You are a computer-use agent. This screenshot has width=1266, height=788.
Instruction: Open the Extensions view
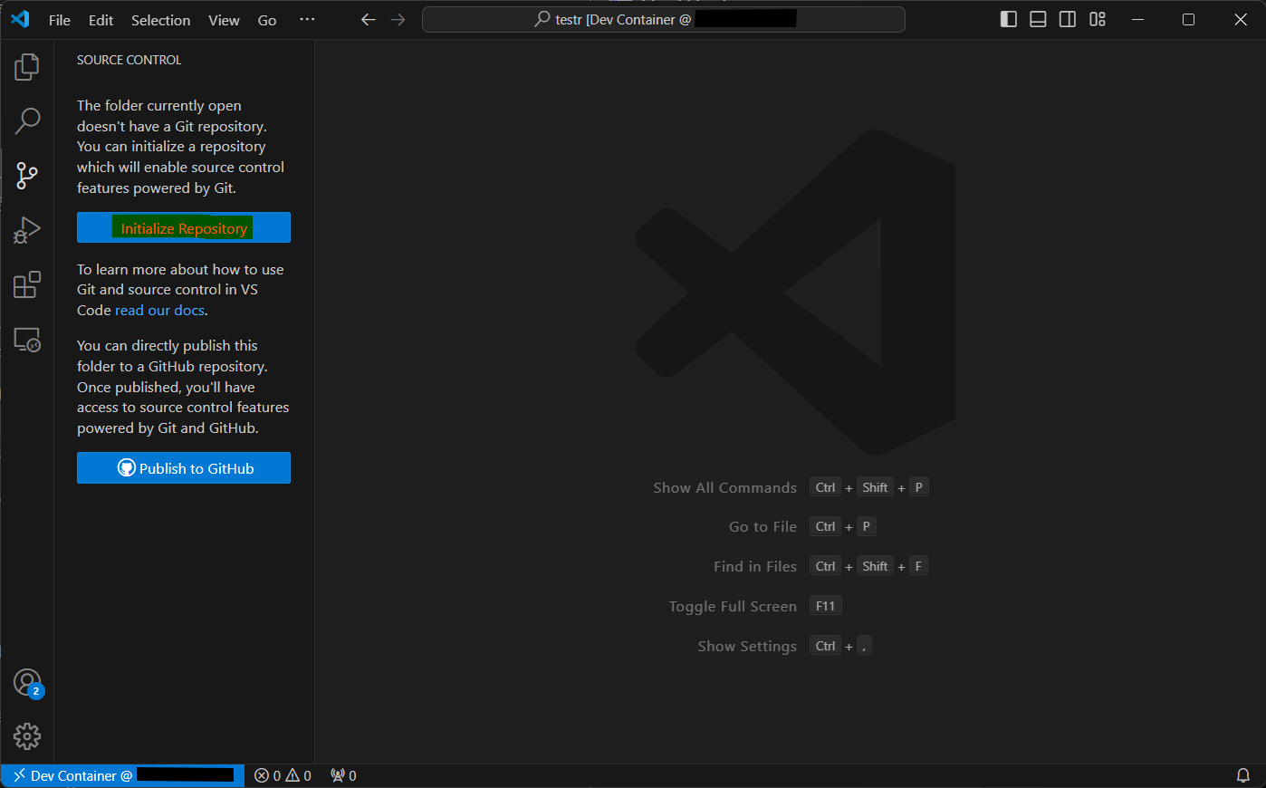[x=27, y=284]
